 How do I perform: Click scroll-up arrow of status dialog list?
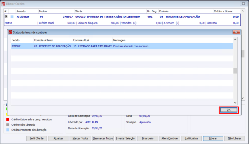point(235,40)
